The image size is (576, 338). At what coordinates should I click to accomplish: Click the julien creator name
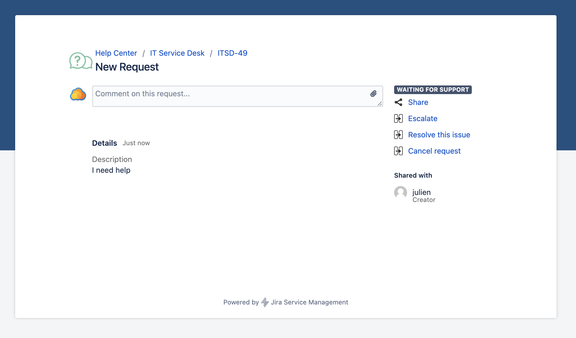421,192
